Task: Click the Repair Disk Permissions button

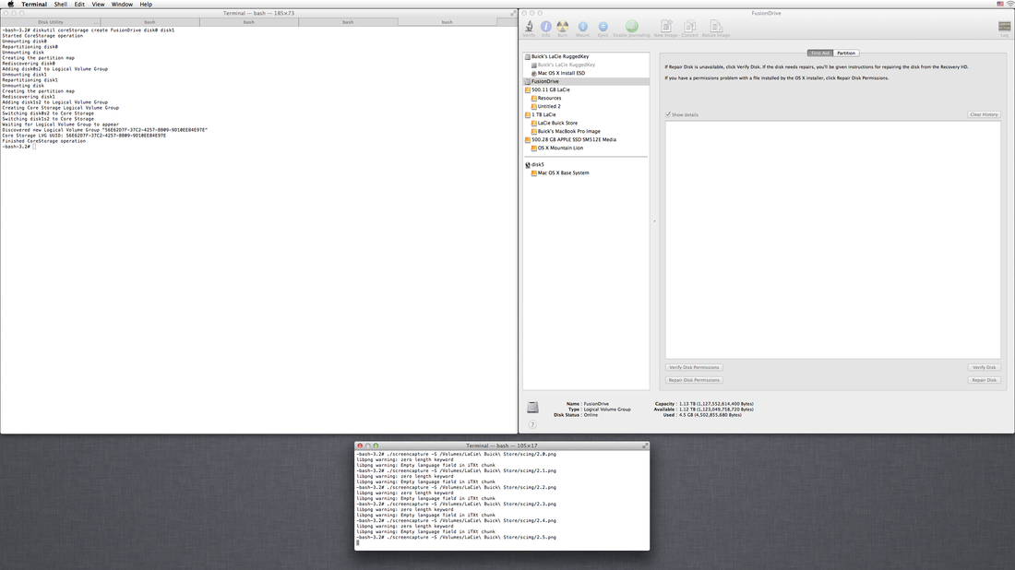Action: (694, 380)
